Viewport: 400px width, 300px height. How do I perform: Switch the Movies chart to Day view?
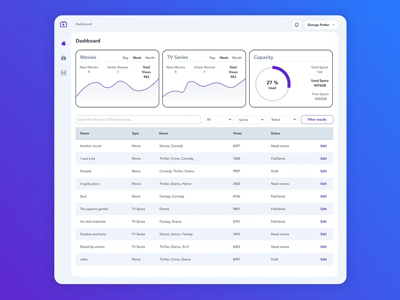[x=126, y=58]
